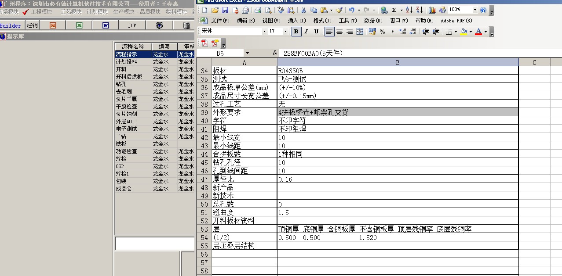Apply percent style format
The image size is (562, 276).
click(x=382, y=31)
